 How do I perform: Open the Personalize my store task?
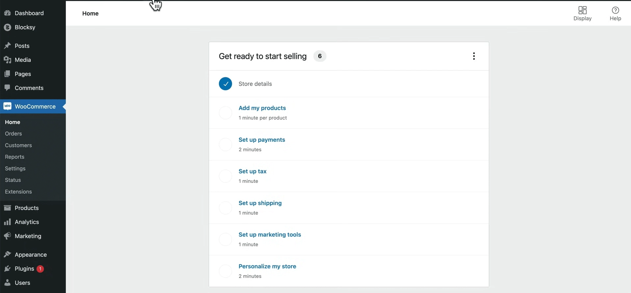[x=267, y=266]
